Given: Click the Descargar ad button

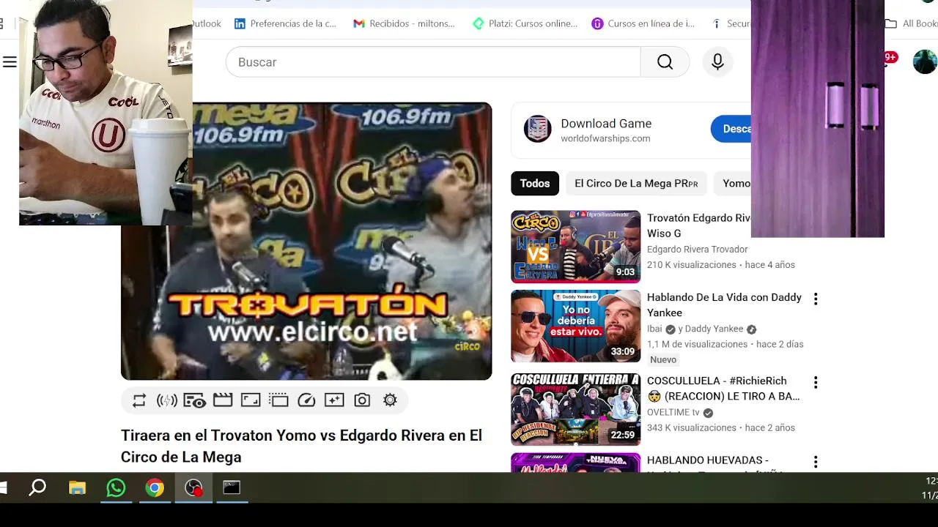Looking at the screenshot, I should tap(731, 129).
